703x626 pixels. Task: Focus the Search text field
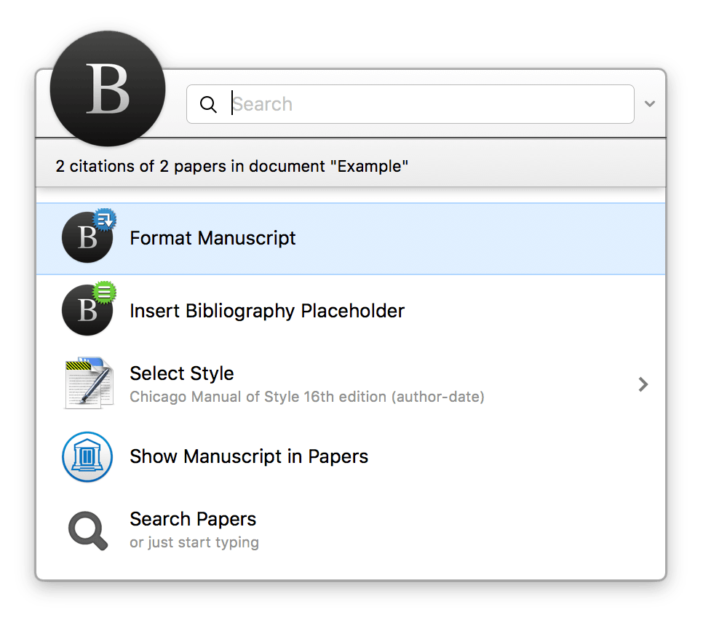click(410, 104)
